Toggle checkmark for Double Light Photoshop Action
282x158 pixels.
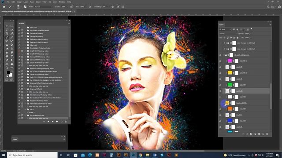(19, 48)
